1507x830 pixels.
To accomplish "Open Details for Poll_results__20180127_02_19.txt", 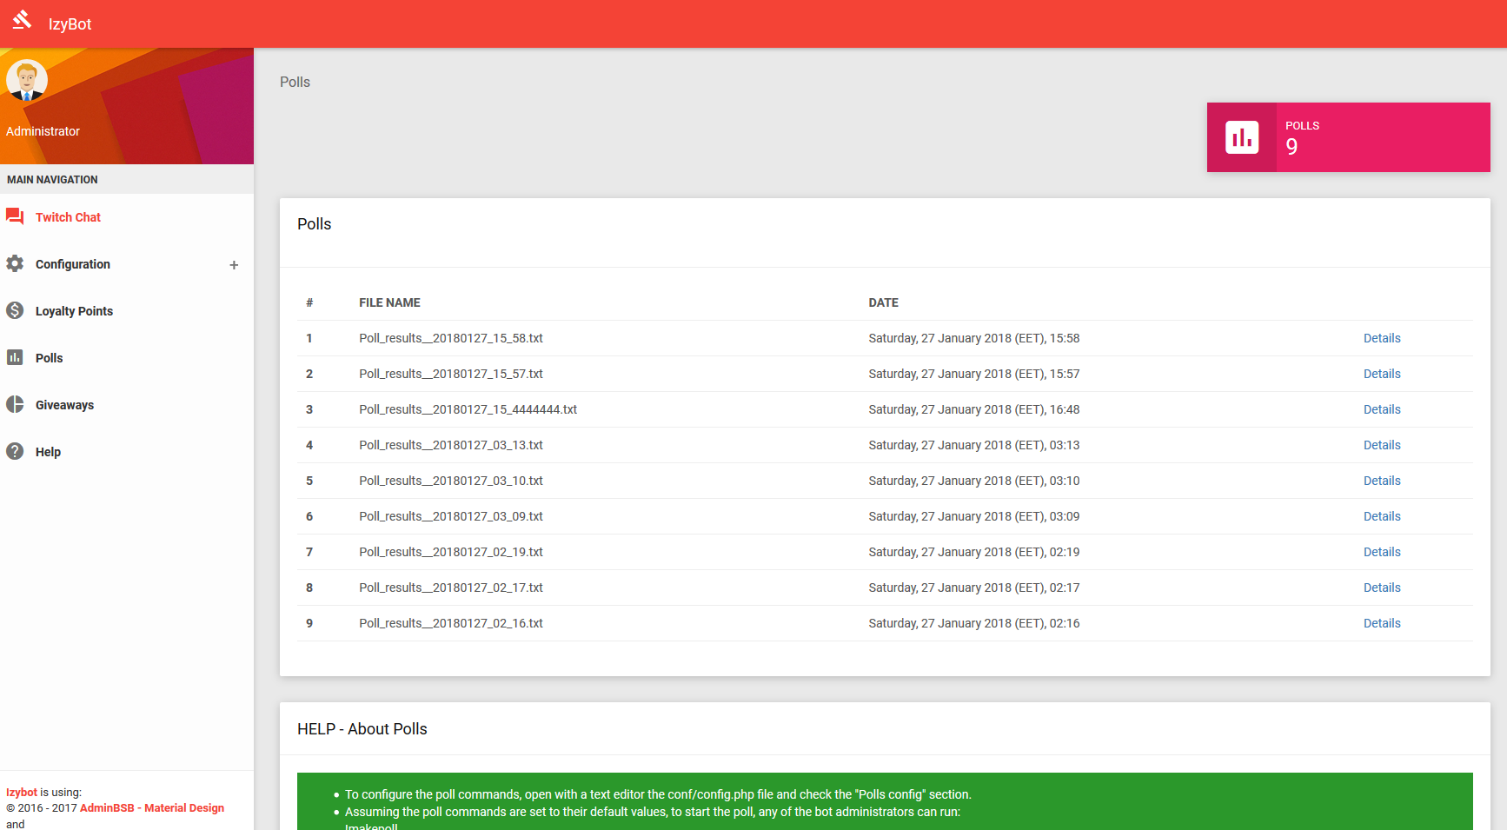I will click(x=1382, y=552).
